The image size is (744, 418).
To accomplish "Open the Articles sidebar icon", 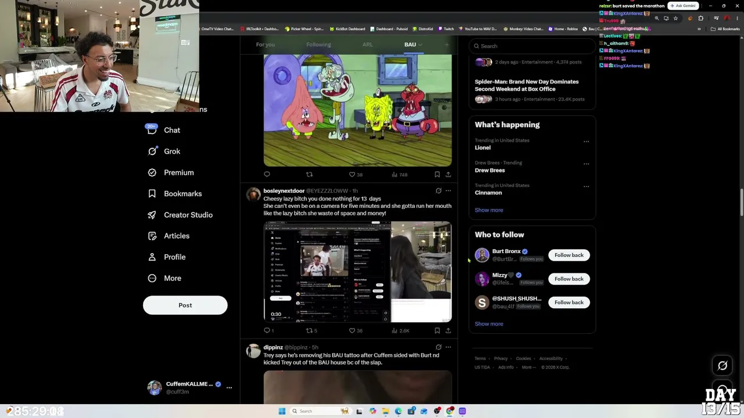I will click(152, 236).
